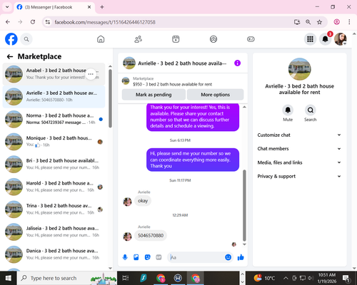357x285 pixels.
Task: Open the volume speaker tray icon
Action: (x=310, y=278)
